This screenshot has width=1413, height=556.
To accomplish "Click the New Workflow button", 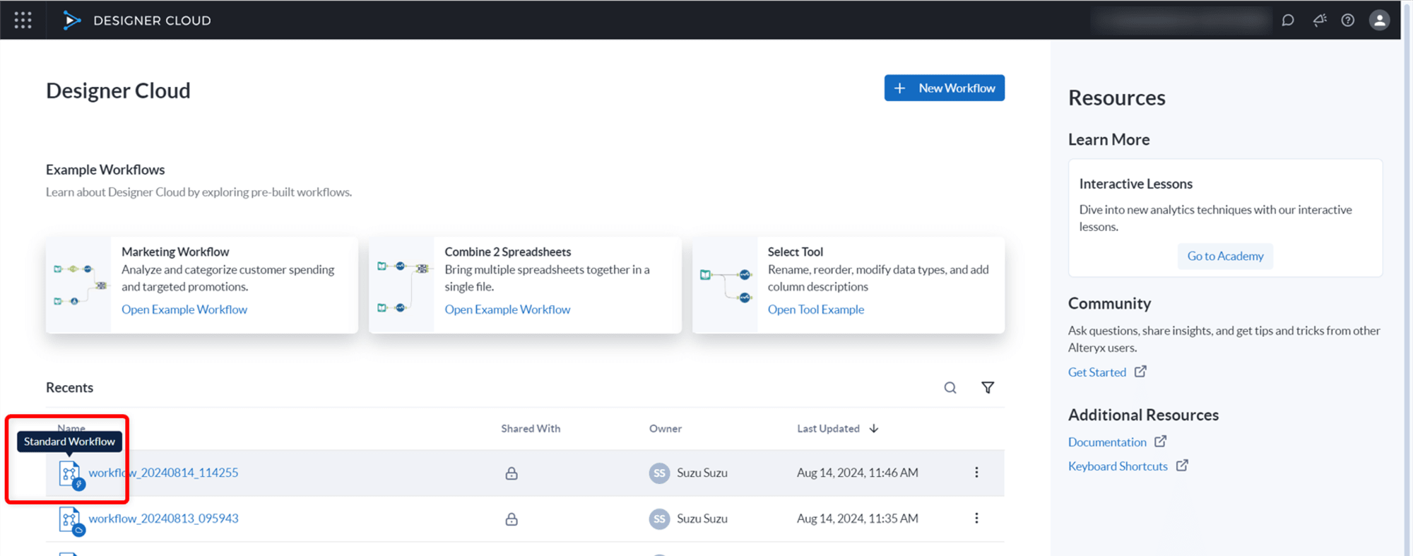I will 944,88.
